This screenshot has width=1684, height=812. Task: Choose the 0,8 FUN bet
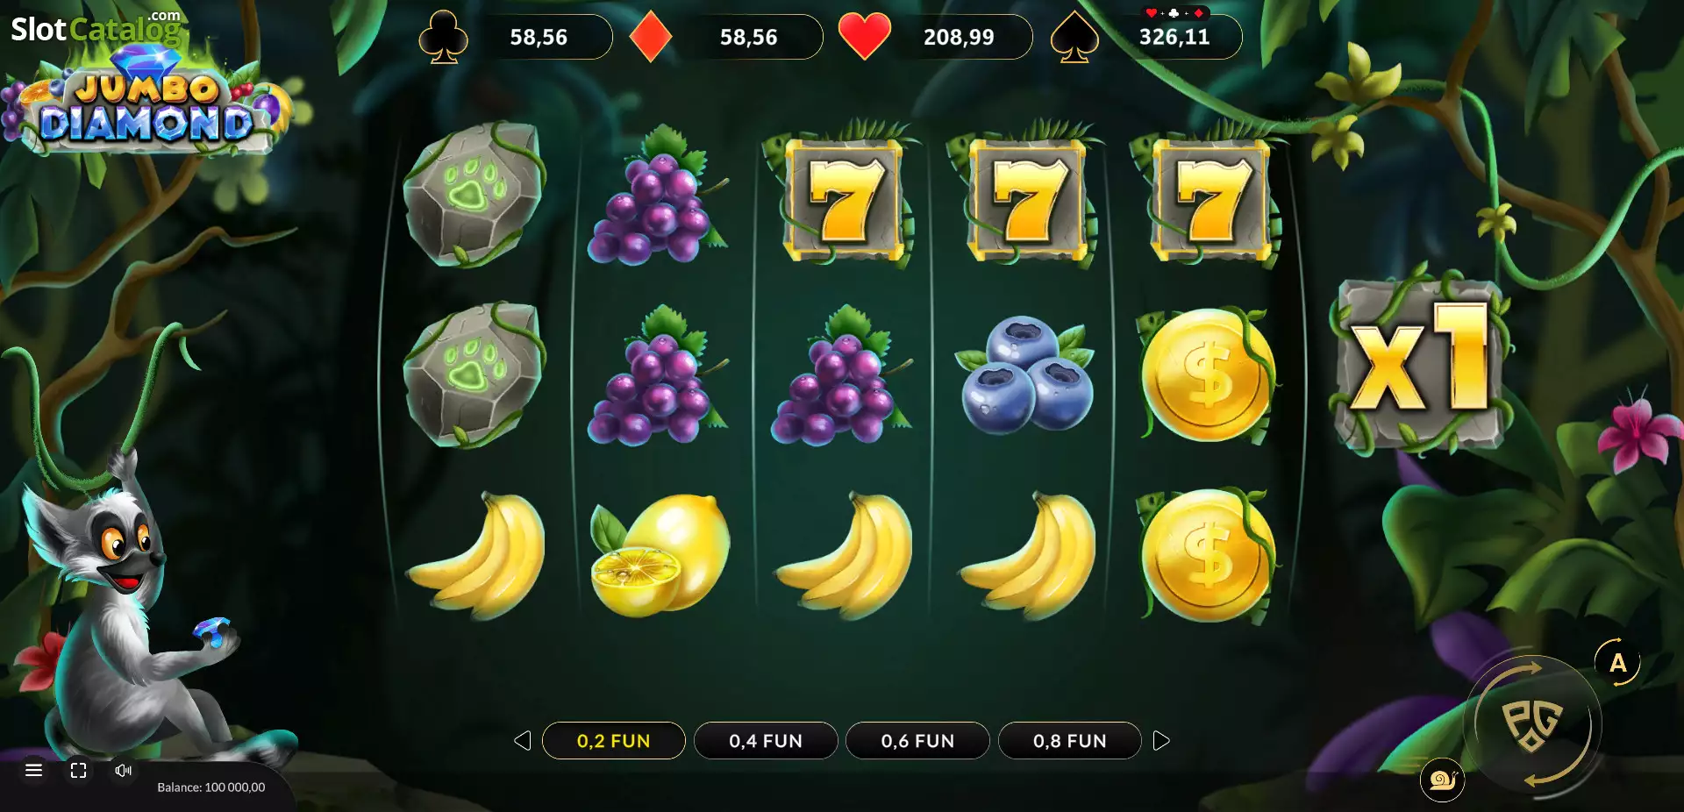pyautogui.click(x=1070, y=741)
